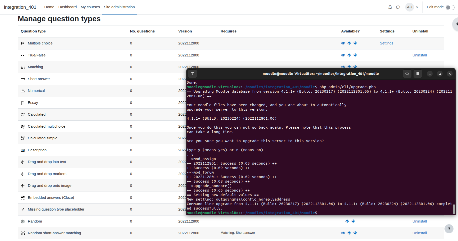
Task: Select the 'No. questions' column header
Action: (142, 31)
